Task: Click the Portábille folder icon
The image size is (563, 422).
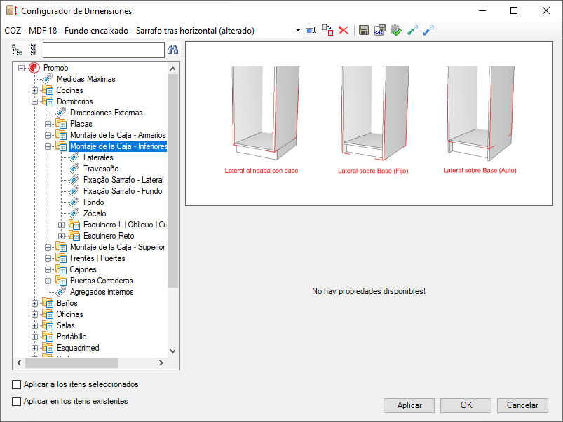Action: tap(48, 337)
